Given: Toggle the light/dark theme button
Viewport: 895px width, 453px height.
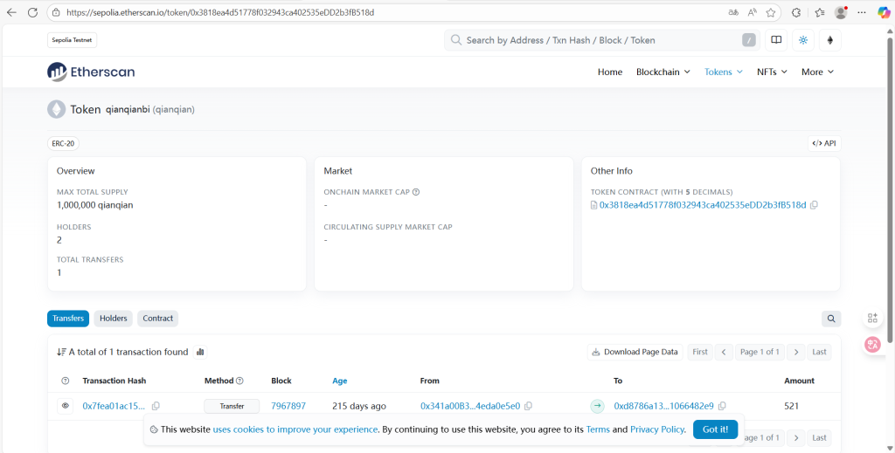Looking at the screenshot, I should pyautogui.click(x=803, y=40).
